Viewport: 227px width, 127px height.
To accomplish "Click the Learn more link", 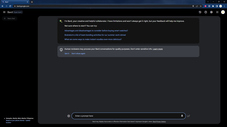I will pyautogui.click(x=158, y=49).
